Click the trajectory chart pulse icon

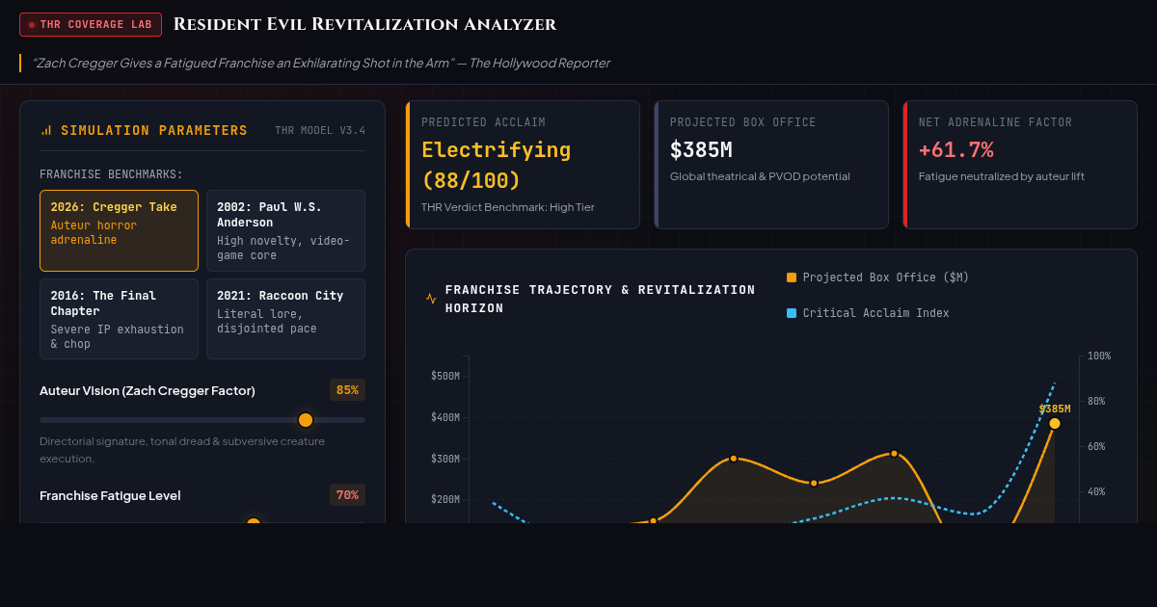click(431, 299)
